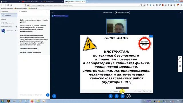
Task: Zoom in on the presentation
Action: (144, 91)
